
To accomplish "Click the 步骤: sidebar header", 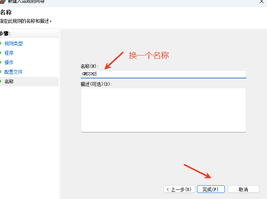I will (5, 33).
